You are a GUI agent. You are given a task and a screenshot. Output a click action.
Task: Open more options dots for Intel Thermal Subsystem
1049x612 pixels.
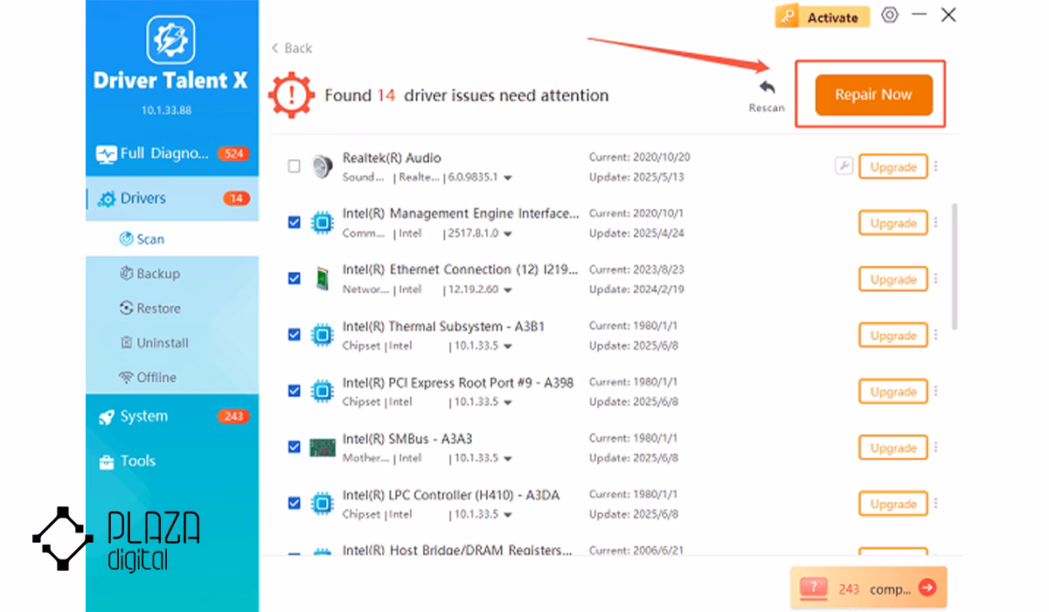pyautogui.click(x=935, y=335)
